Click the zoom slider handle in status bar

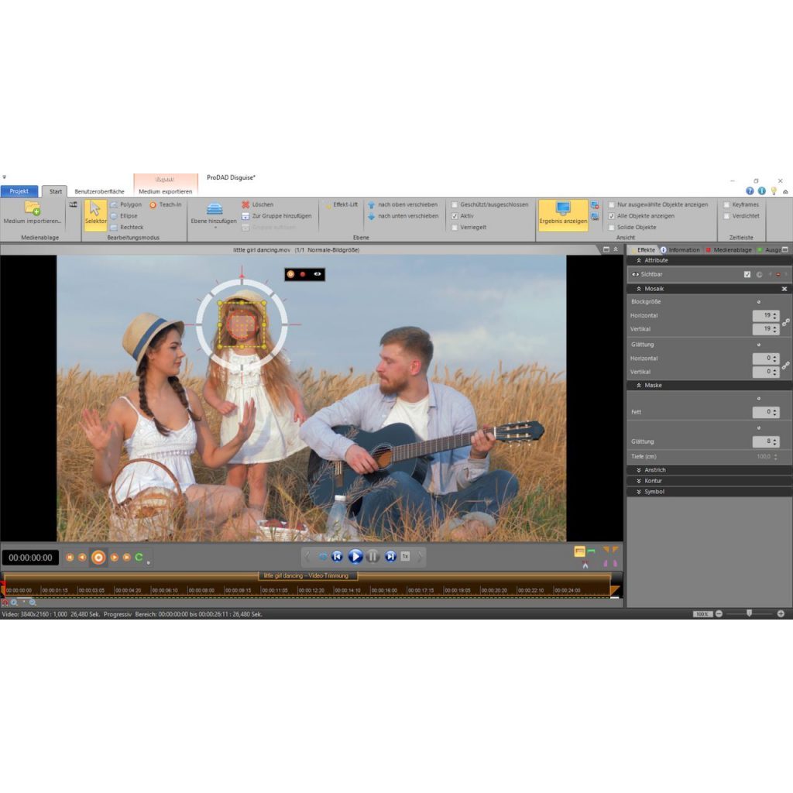pyautogui.click(x=750, y=613)
